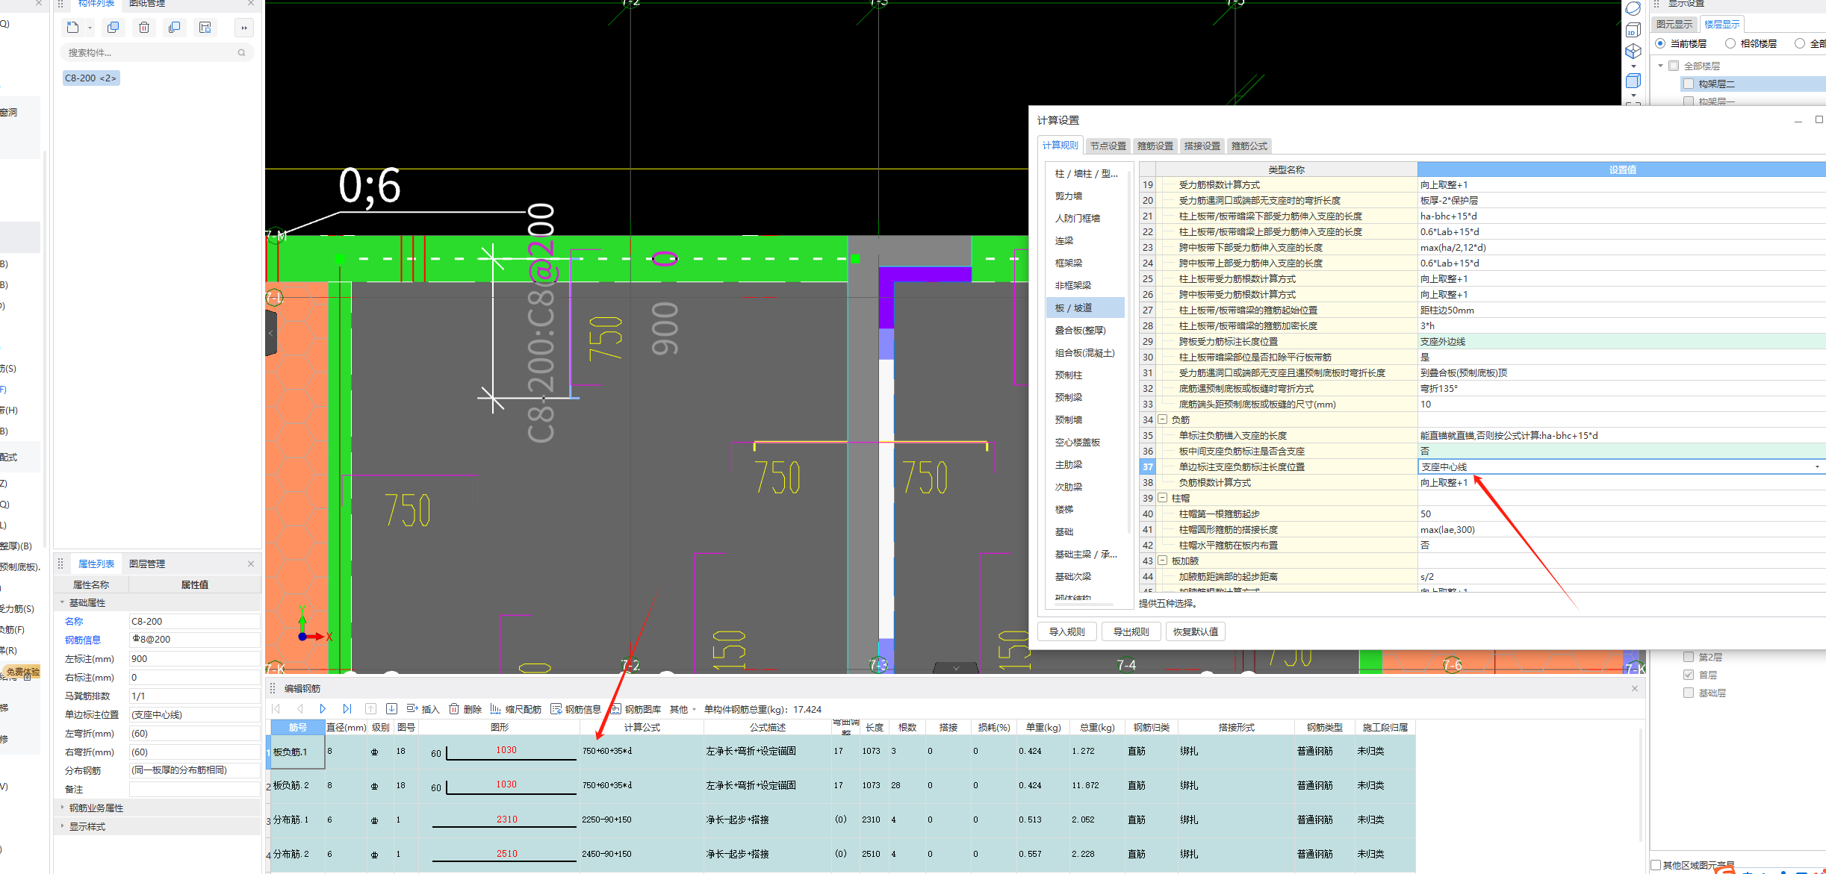Click the 插入 insert button
The image size is (1826, 874).
coord(423,709)
